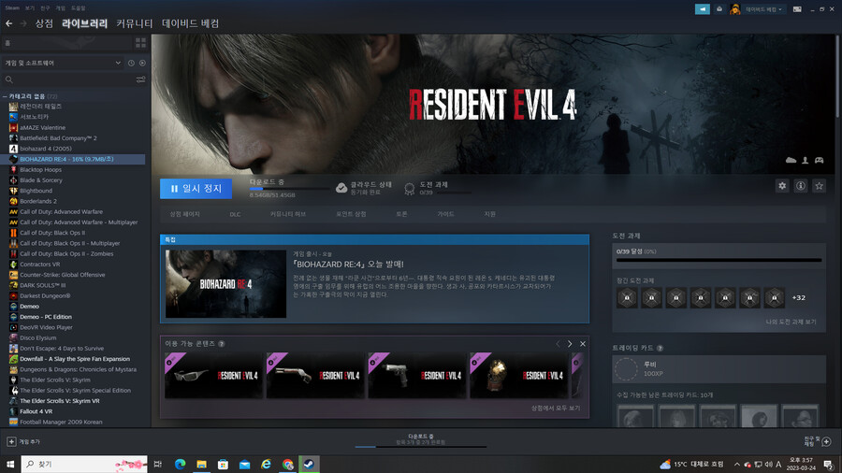
Task: Open the BIOHAZARD RE:4 news thumbnail
Action: click(225, 283)
